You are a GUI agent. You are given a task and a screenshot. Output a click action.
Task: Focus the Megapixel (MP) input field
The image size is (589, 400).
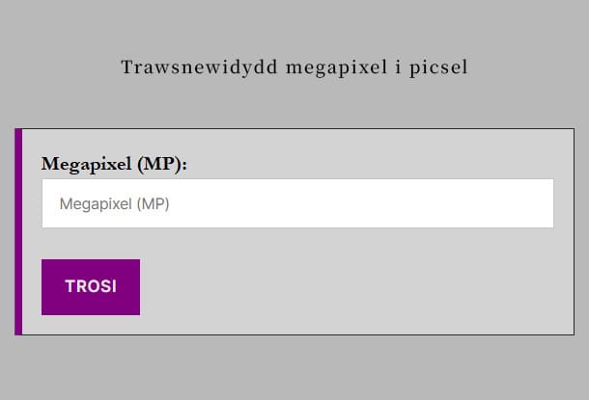[x=297, y=203]
